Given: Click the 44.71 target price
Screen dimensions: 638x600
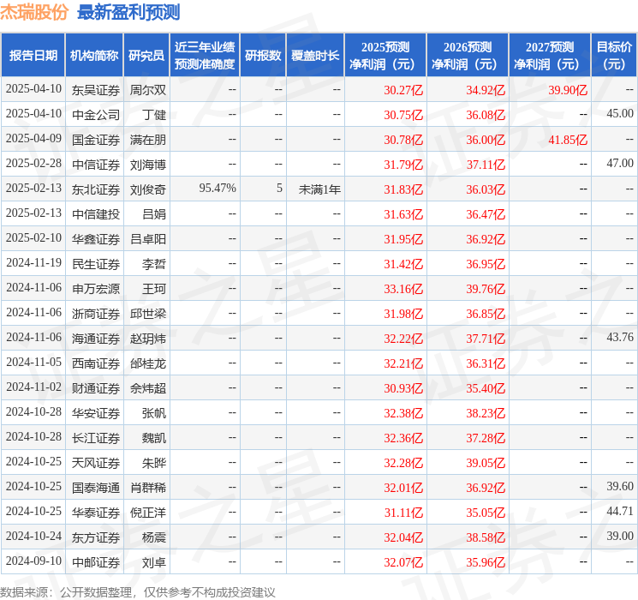Looking at the screenshot, I should pos(620,511).
